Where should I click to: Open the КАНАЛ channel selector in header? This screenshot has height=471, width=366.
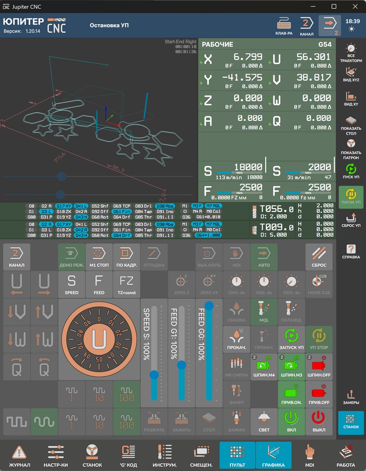306,27
